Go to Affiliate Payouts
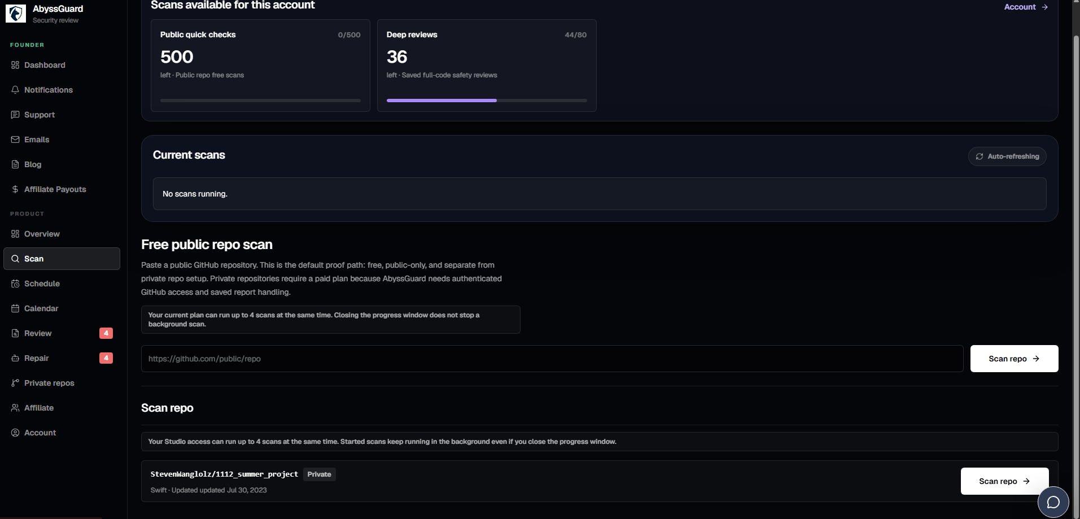 62,189
